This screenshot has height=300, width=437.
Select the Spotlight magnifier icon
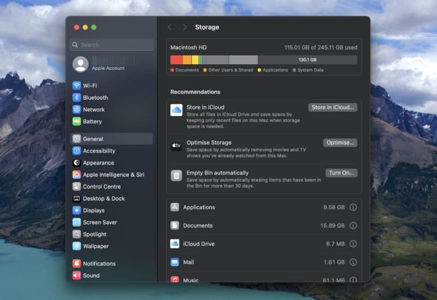pyautogui.click(x=76, y=234)
